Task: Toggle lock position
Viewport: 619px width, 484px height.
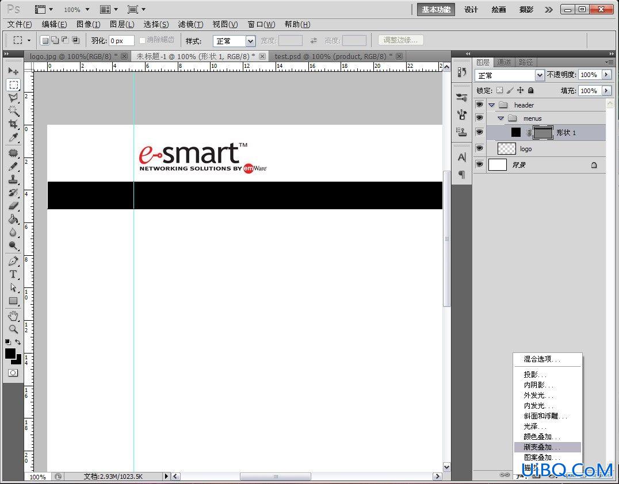Action: pyautogui.click(x=520, y=90)
